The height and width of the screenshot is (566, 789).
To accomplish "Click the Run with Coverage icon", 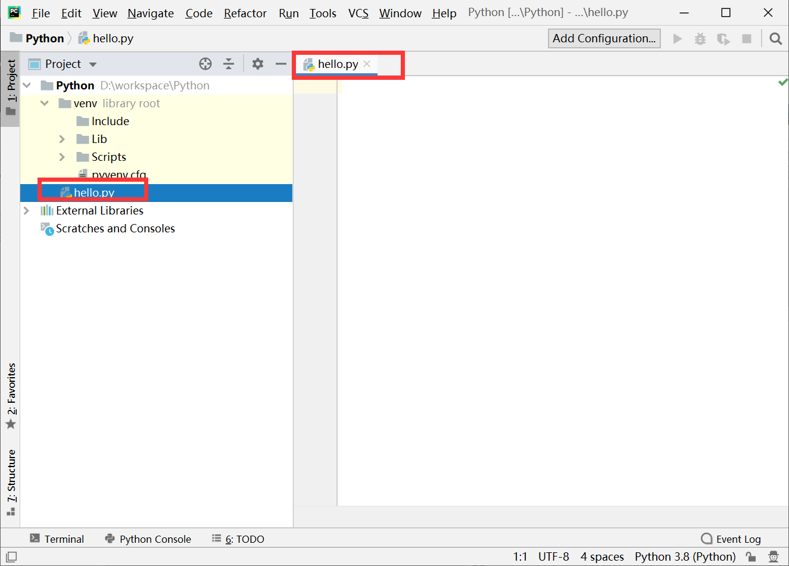I will pos(723,38).
